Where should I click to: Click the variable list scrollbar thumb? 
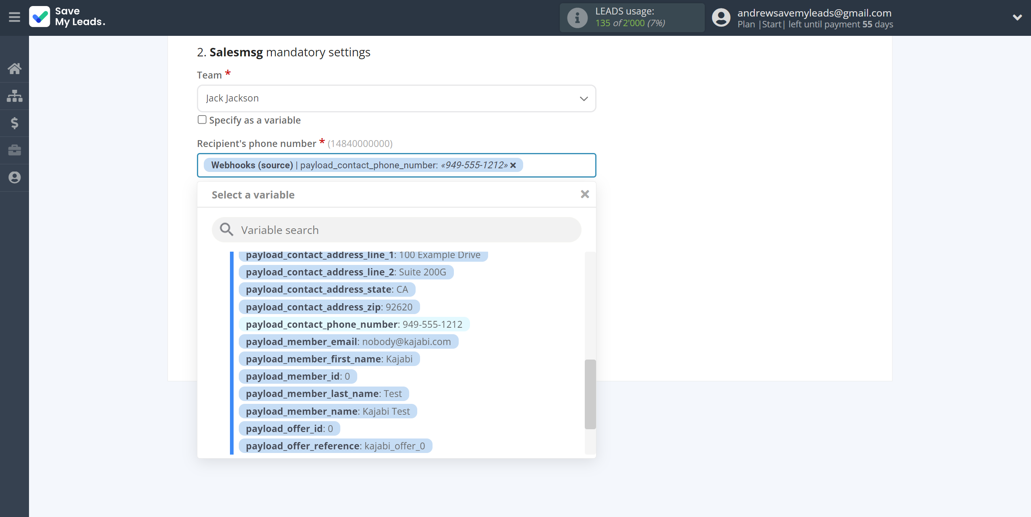[590, 394]
